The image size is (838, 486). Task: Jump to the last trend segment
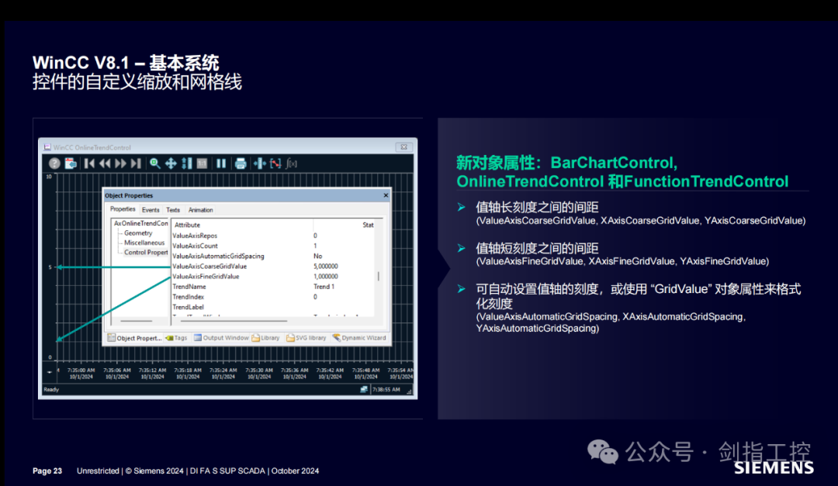(x=136, y=163)
